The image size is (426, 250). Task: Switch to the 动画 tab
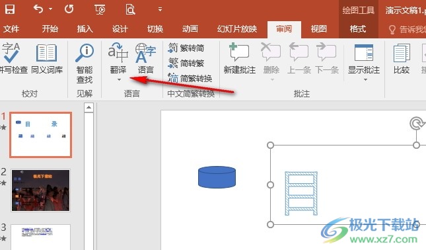[x=190, y=29]
